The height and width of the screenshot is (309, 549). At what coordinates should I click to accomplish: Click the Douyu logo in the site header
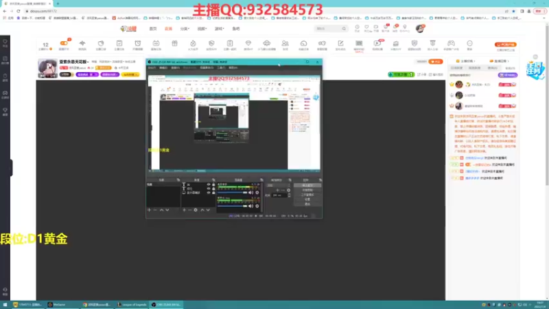click(128, 29)
